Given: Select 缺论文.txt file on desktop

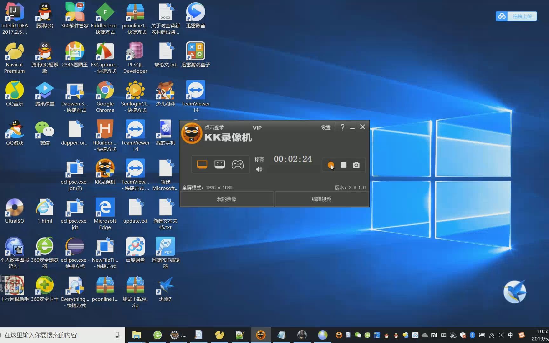Looking at the screenshot, I should click(166, 54).
